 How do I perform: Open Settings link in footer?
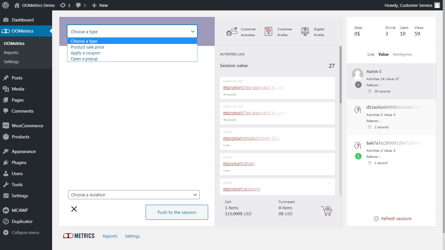click(x=133, y=236)
